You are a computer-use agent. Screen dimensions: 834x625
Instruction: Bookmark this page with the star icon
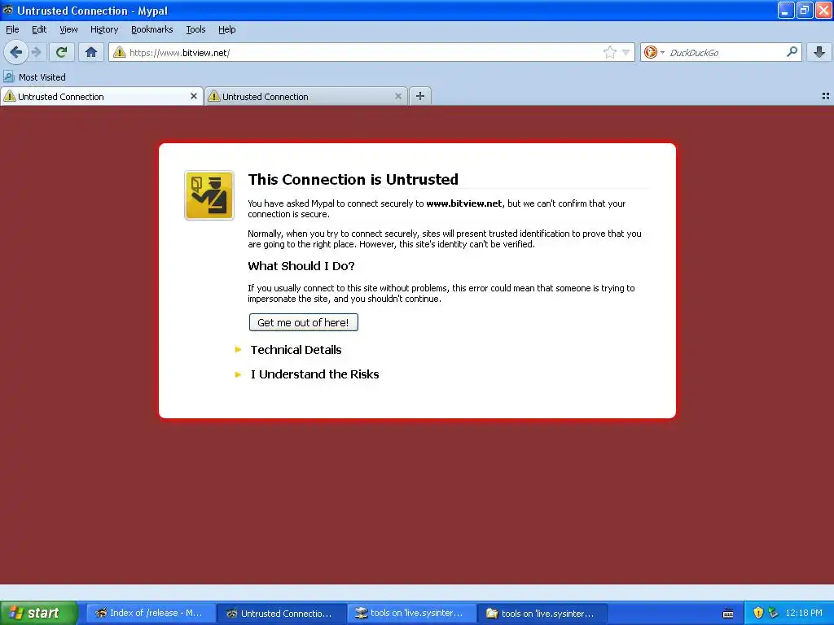609,52
